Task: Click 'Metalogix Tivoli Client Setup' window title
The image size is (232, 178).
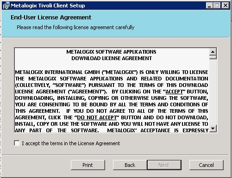Action: point(48,6)
